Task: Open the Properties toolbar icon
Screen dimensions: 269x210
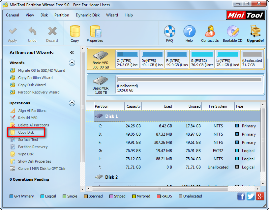Action: click(96, 31)
